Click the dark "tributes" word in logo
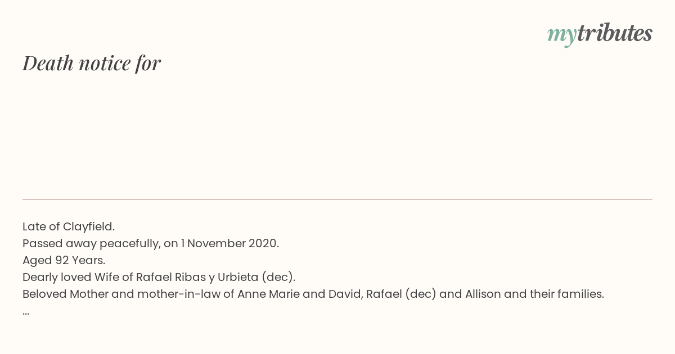Image resolution: width=675 pixels, height=354 pixels. [614, 33]
